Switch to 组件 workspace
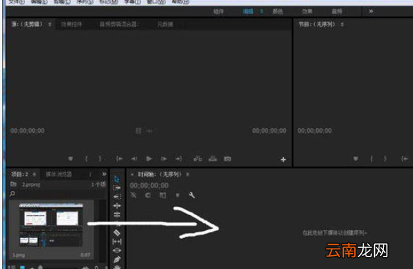 218,11
